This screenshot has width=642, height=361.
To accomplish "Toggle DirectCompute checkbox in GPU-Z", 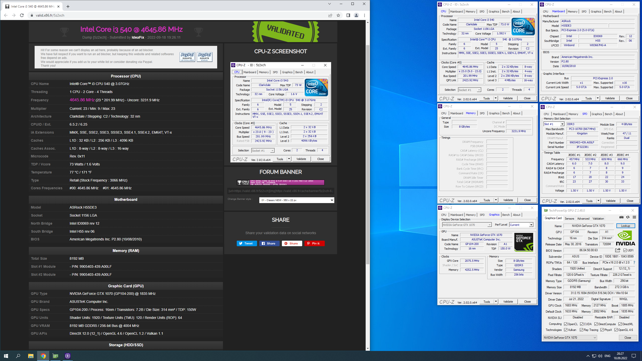I will 596,324.
